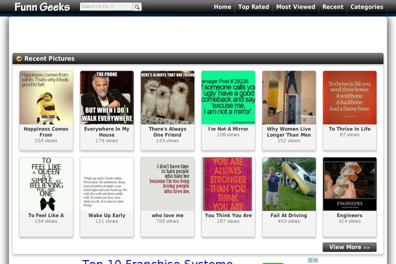The image size is (396, 264).
Task: Click the 'Fail At Driving' title link
Action: 289,216
